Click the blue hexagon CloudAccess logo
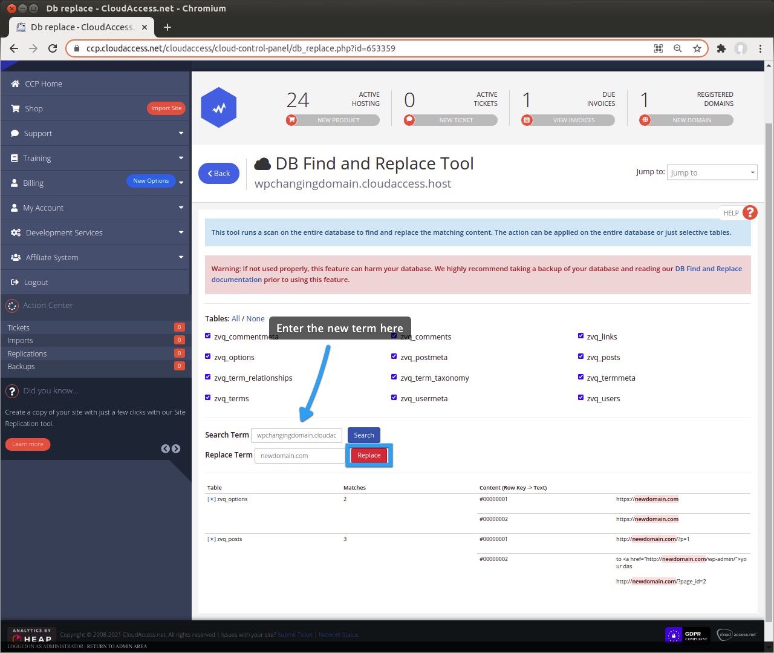Viewport: 774px width, 653px height. [x=218, y=108]
